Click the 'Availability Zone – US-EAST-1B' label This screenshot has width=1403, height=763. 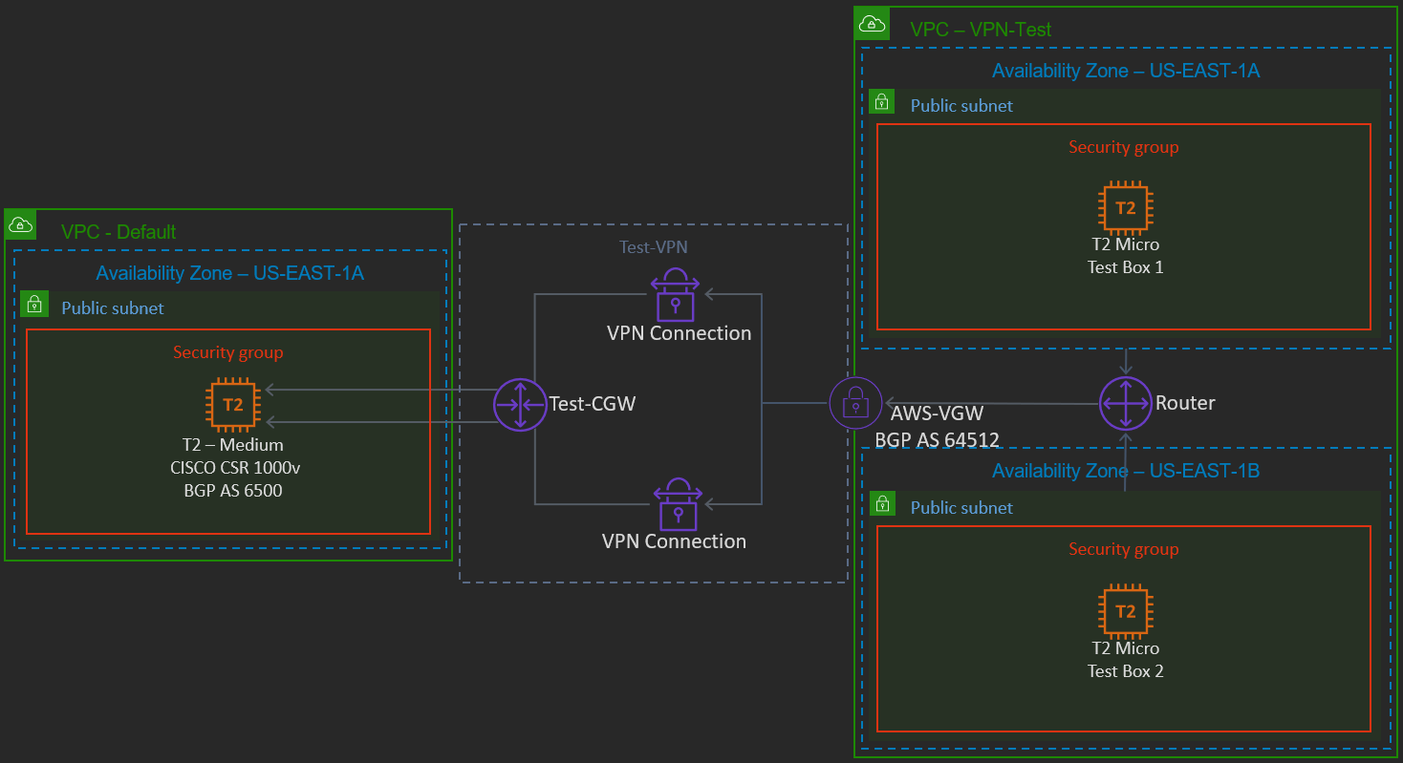[x=1125, y=472]
